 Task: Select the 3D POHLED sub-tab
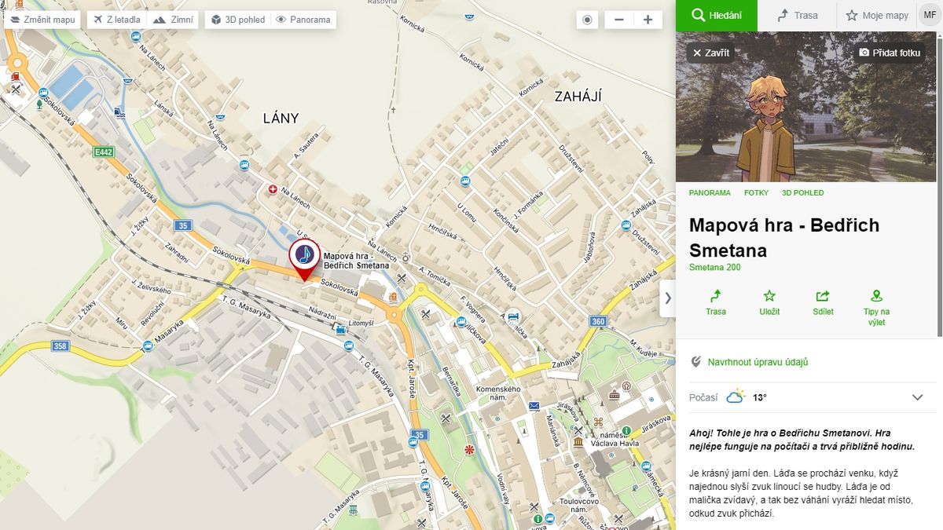point(802,192)
